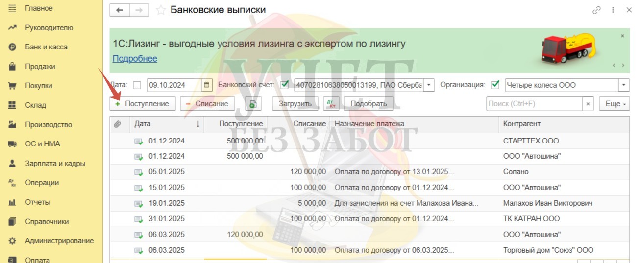The width and height of the screenshot is (640, 263).
Task: Toggle the Дата filter checkbox
Action: click(137, 85)
